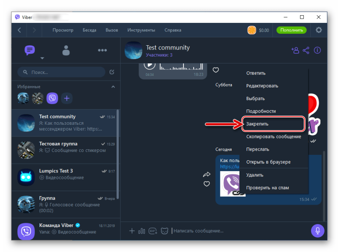Choose Скопировать сообщение in context menu
The height and width of the screenshot is (252, 339).
click(x=273, y=137)
